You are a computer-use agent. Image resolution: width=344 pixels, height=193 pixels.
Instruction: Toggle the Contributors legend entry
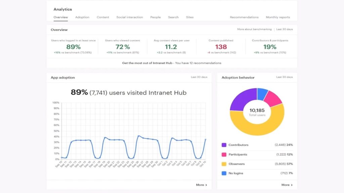[x=240, y=145]
